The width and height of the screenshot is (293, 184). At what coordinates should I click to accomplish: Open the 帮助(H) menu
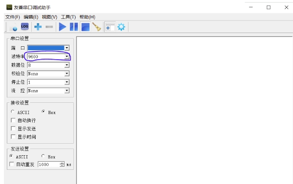87,17
